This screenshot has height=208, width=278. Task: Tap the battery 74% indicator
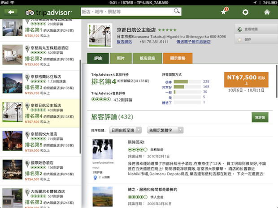tap(269, 3)
